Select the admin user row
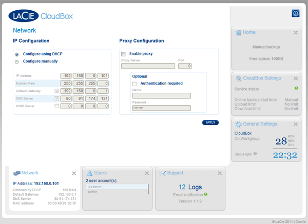Image resolution: width=308 pixels, height=224 pixels. [117, 192]
